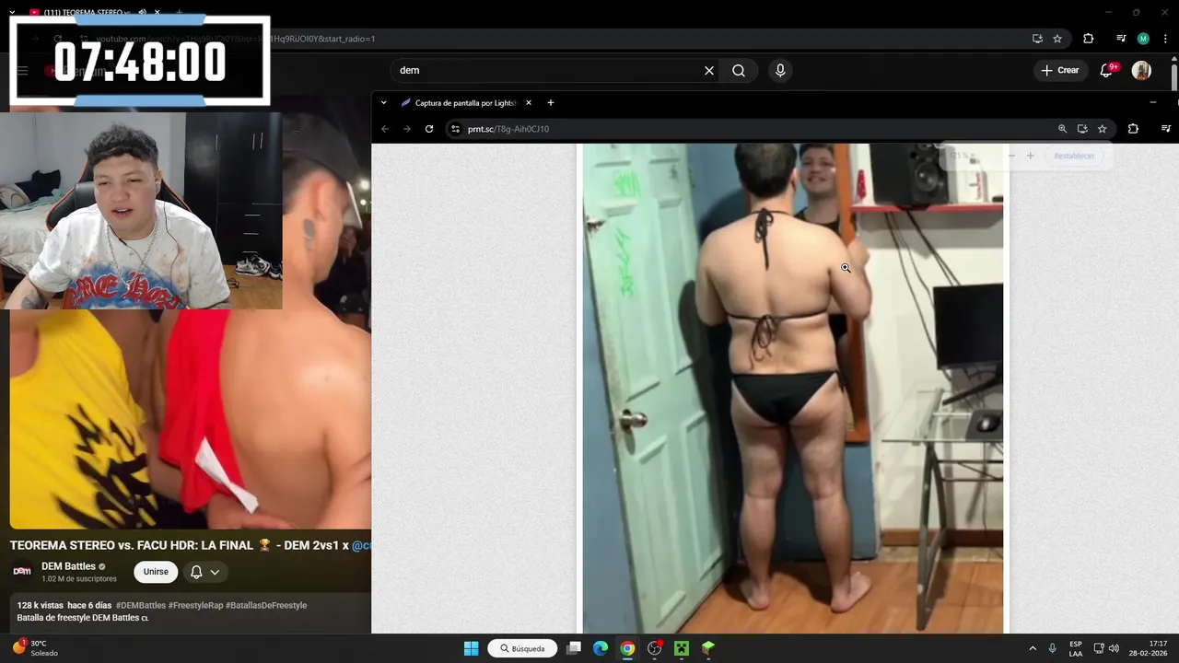This screenshot has height=663, width=1179.
Task: Open YouTube account avatar menu
Action: pyautogui.click(x=1141, y=70)
